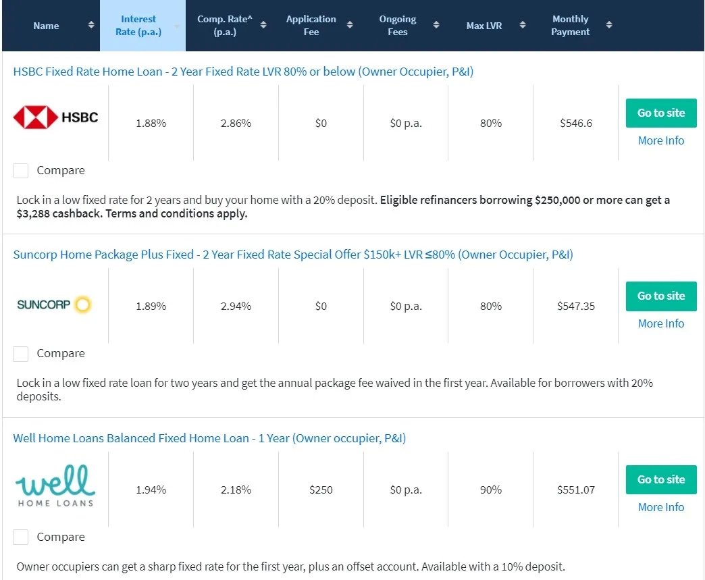Click Suncorp monthly payment $547.35
Image resolution: width=705 pixels, height=580 pixels.
point(576,306)
